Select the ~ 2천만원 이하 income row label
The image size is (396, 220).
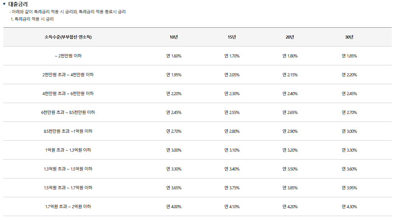point(68,56)
